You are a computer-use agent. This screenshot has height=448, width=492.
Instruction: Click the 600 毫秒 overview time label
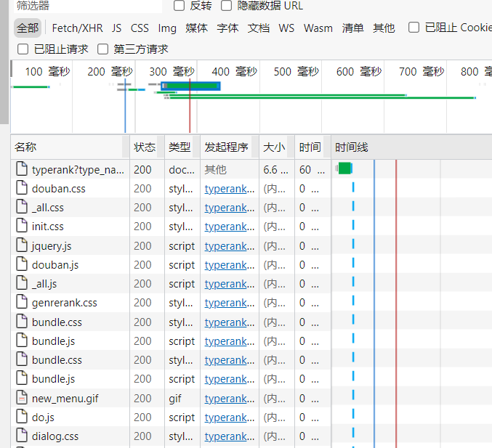(359, 71)
